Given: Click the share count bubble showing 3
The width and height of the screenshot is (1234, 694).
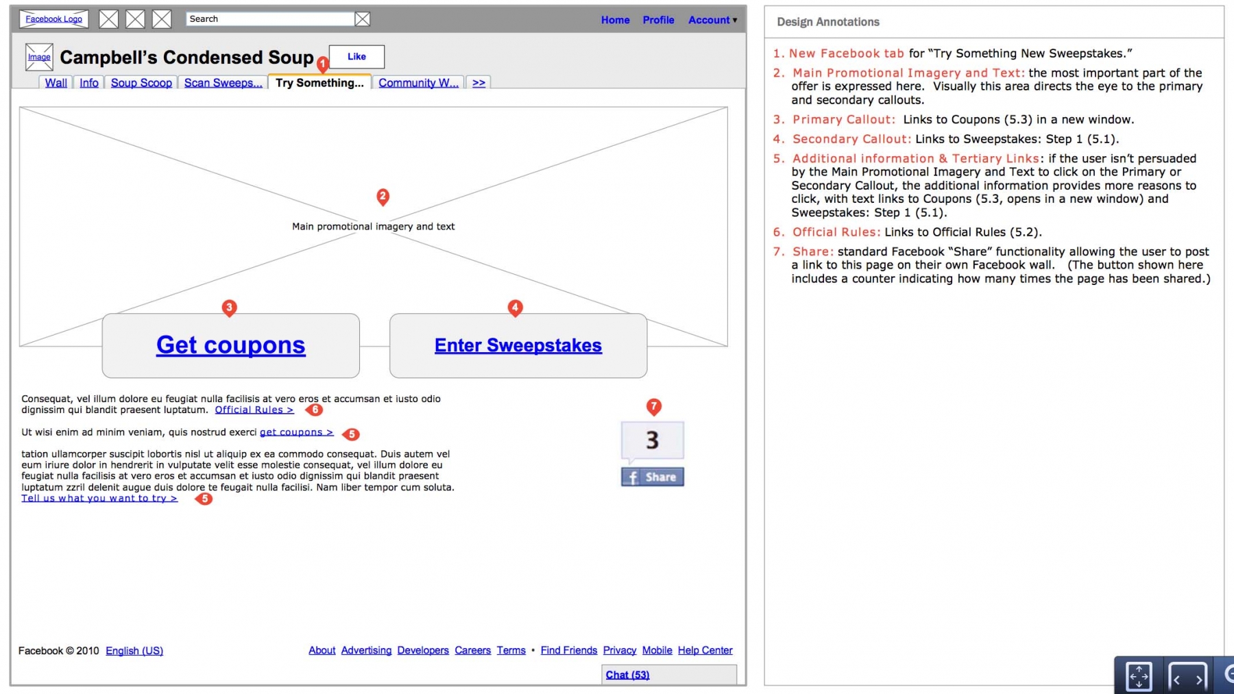Looking at the screenshot, I should pyautogui.click(x=653, y=440).
